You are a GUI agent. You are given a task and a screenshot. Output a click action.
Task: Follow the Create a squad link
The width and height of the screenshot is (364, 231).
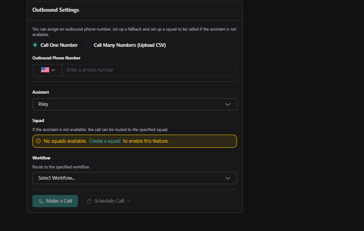tap(105, 141)
